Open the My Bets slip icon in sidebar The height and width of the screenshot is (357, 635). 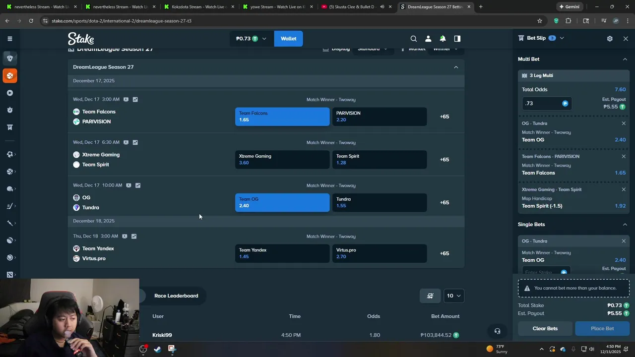click(x=9, y=127)
